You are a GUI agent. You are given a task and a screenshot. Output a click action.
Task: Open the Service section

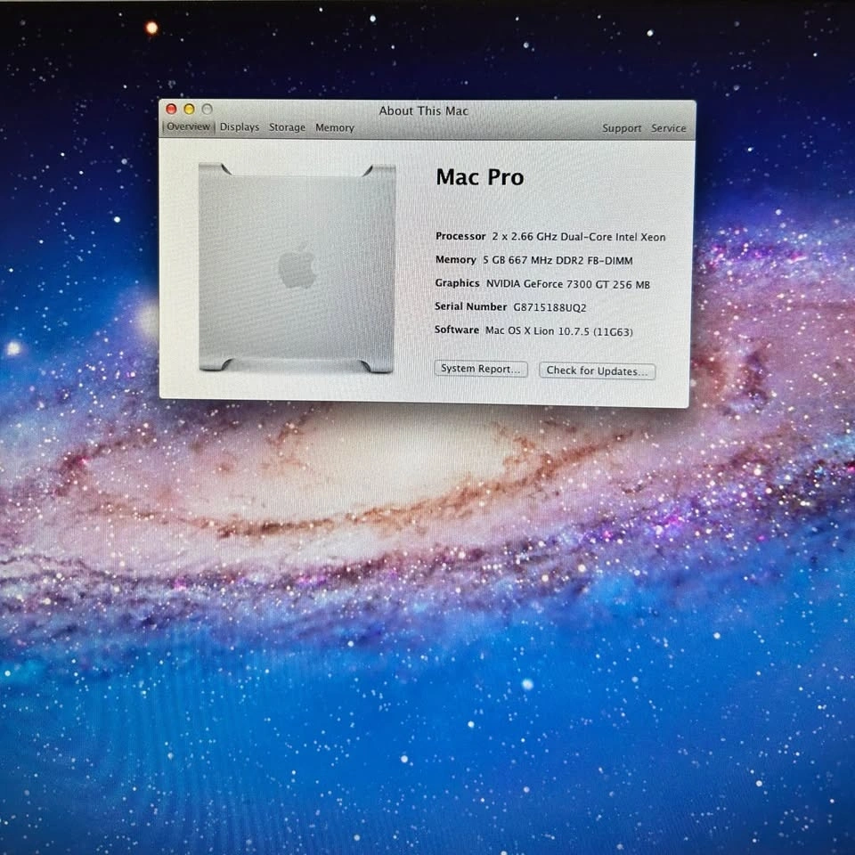click(668, 128)
